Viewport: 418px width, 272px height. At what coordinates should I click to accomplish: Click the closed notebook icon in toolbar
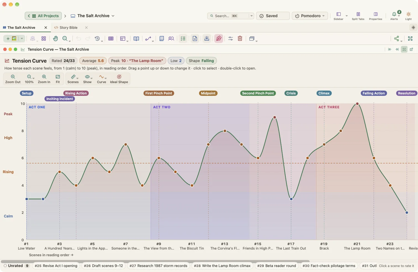(162, 39)
